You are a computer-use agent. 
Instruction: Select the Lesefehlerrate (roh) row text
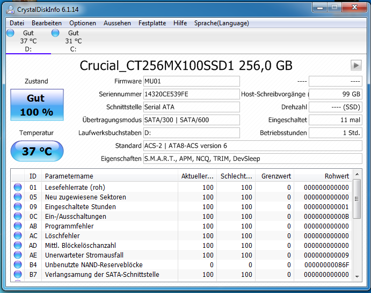75,188
